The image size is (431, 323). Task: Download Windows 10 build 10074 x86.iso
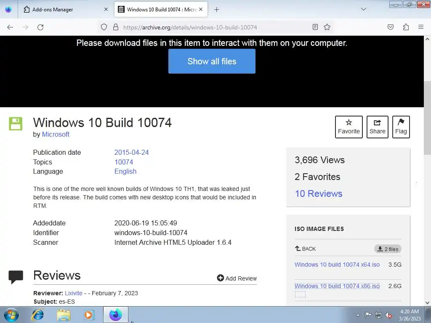pos(337,286)
